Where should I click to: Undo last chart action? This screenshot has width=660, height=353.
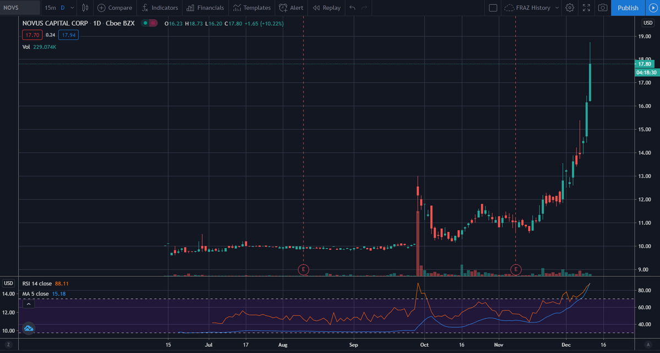[x=352, y=8]
